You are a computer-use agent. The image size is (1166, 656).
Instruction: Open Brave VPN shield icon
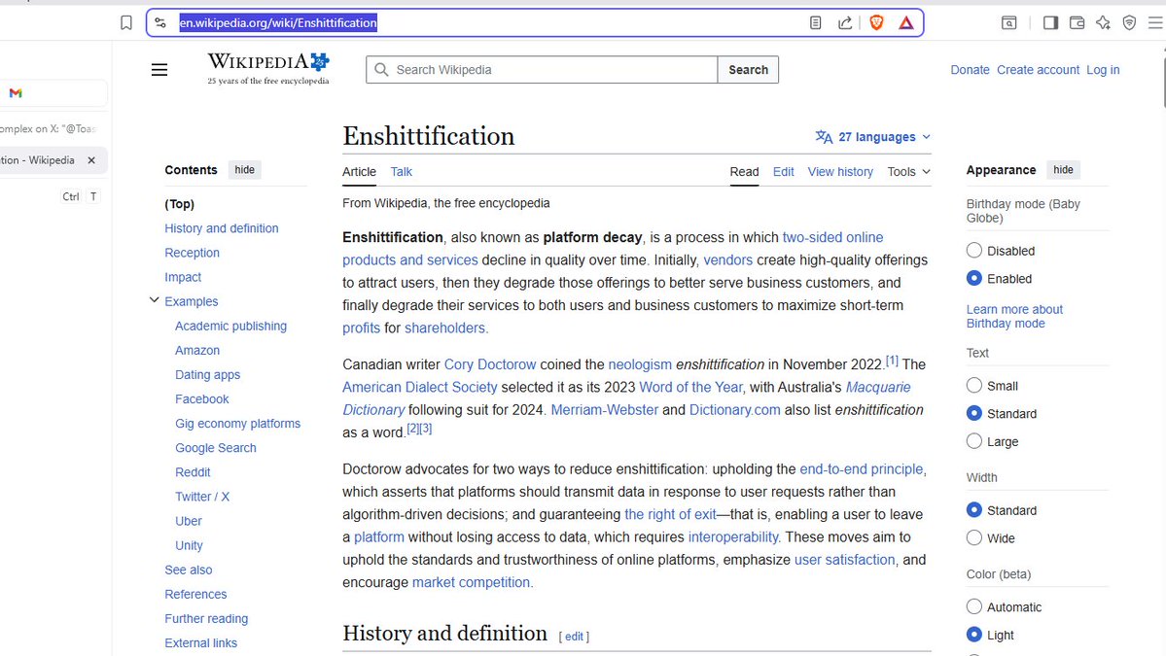[x=1130, y=23]
